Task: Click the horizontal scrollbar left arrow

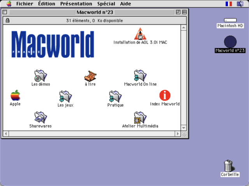Action: (x=6, y=134)
